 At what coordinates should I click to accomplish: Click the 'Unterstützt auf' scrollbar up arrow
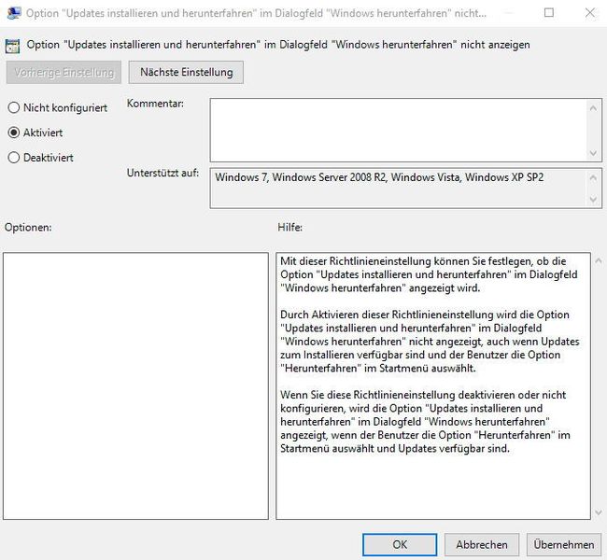(x=593, y=177)
